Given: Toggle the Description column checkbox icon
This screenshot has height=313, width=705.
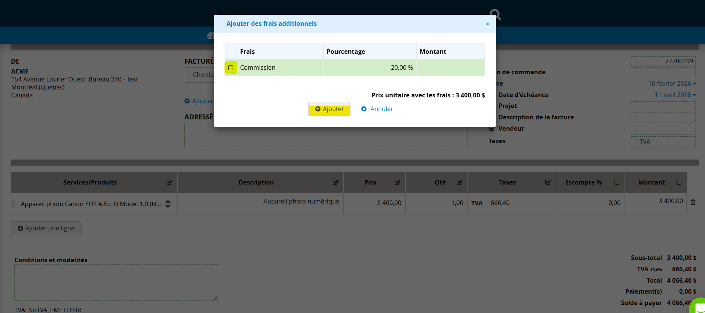Looking at the screenshot, I should 335,182.
